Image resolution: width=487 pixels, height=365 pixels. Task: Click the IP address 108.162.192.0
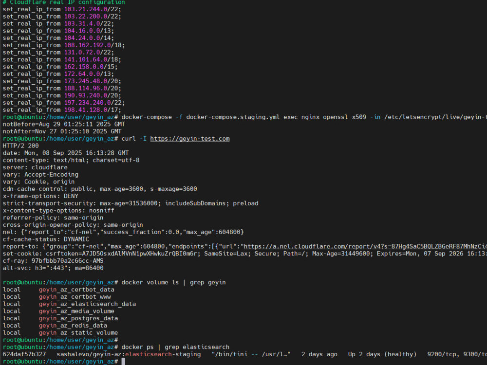pyautogui.click(x=88, y=45)
